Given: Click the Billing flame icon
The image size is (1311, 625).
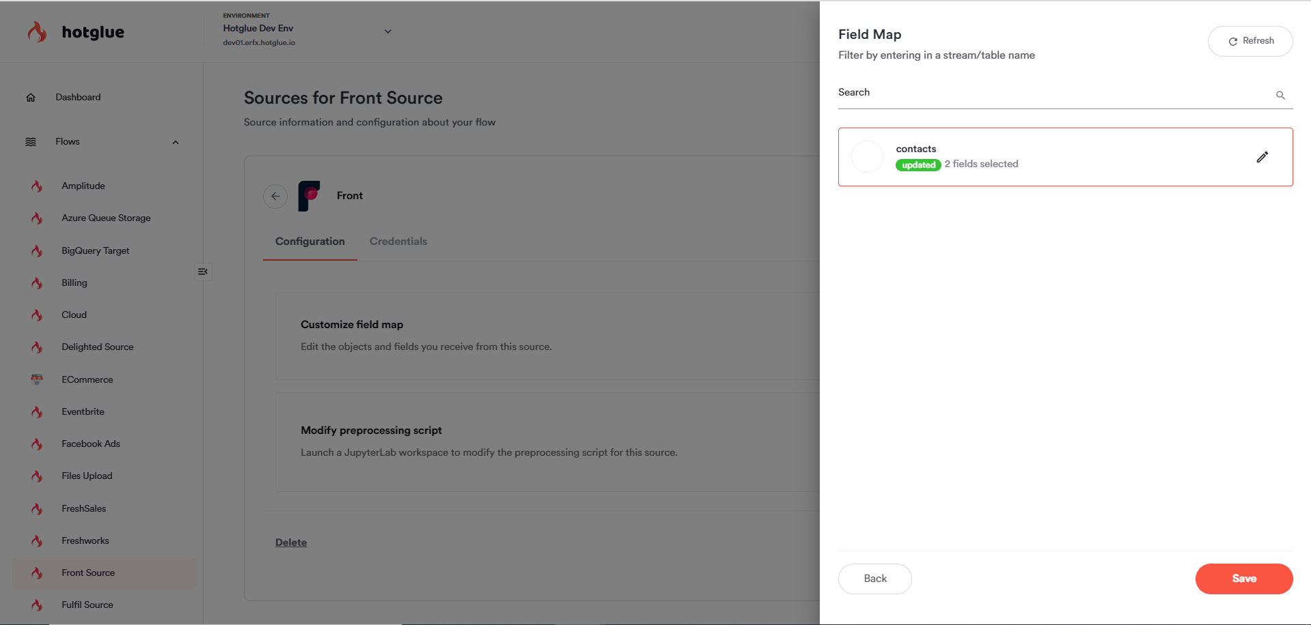Looking at the screenshot, I should tap(37, 283).
